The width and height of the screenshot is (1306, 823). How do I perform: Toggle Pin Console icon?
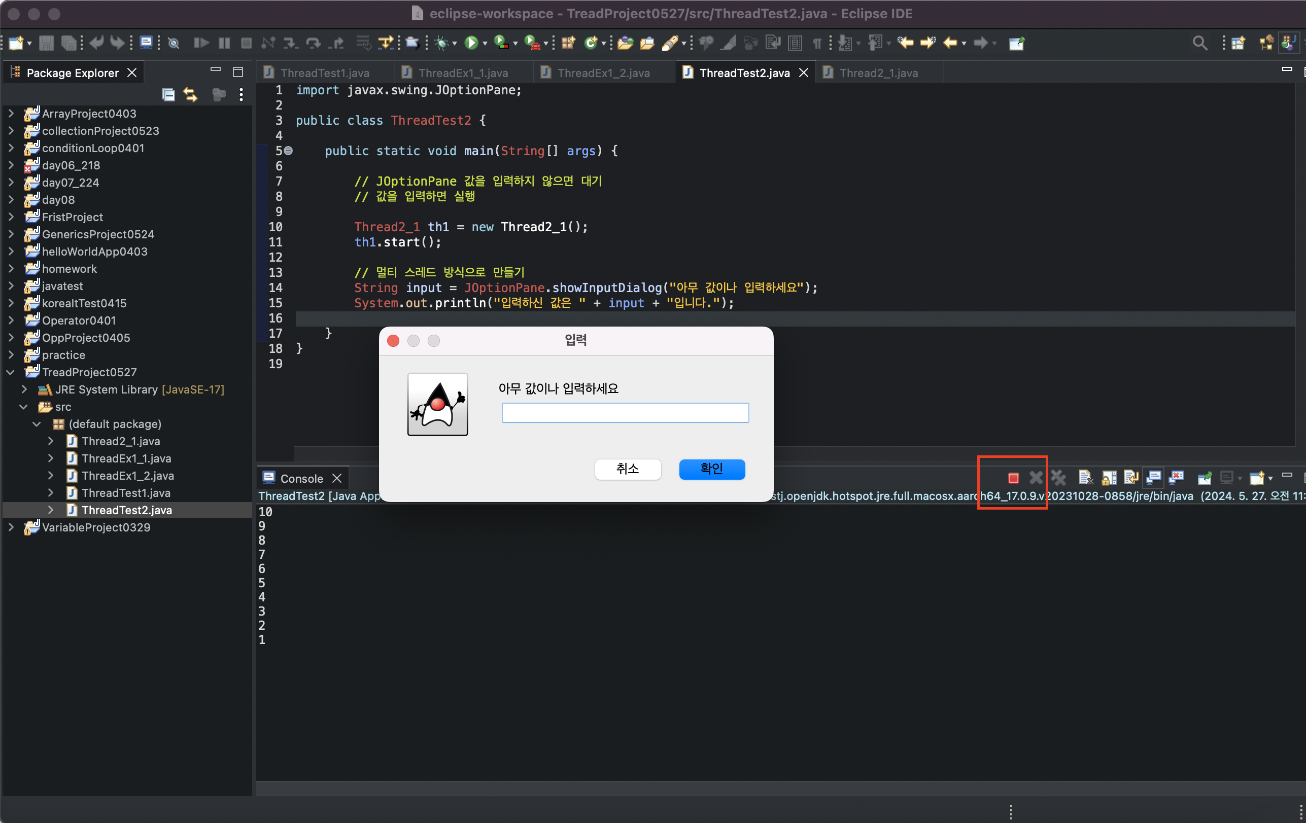[x=1204, y=478]
